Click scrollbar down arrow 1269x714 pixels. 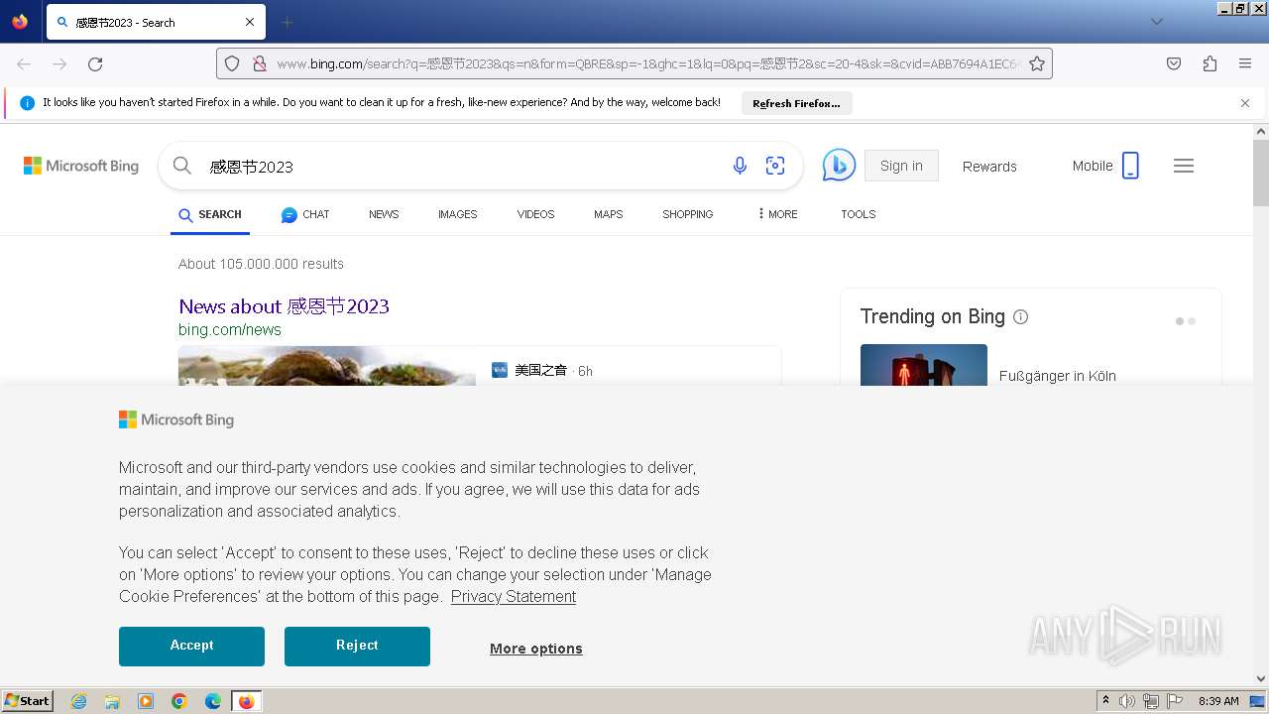(x=1261, y=678)
